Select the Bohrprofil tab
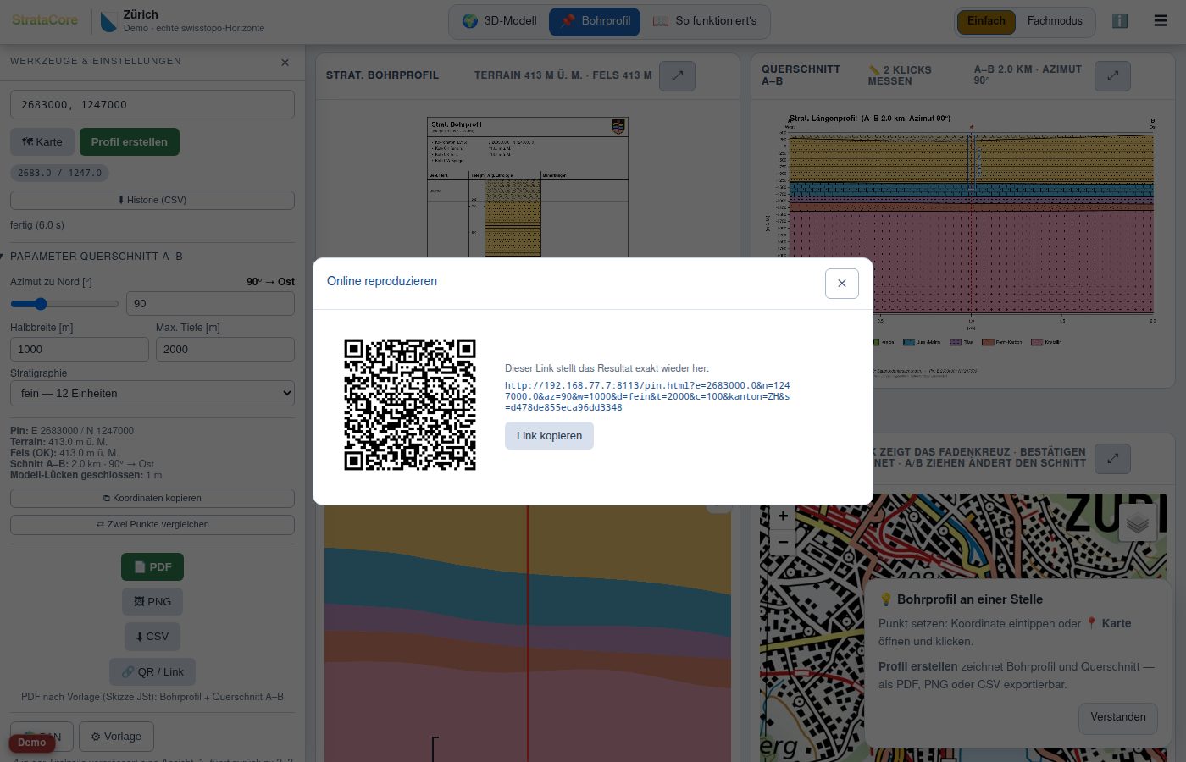1186x762 pixels. click(x=595, y=21)
